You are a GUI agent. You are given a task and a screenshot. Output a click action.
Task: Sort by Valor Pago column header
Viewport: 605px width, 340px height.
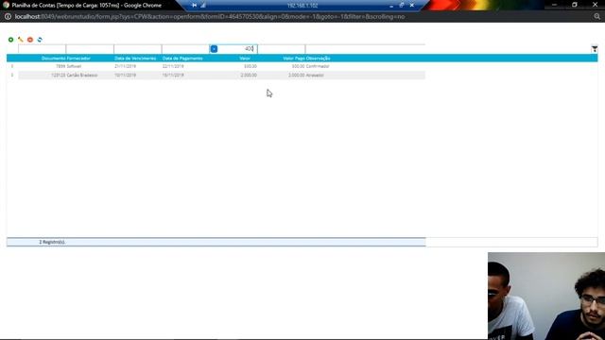click(x=294, y=59)
